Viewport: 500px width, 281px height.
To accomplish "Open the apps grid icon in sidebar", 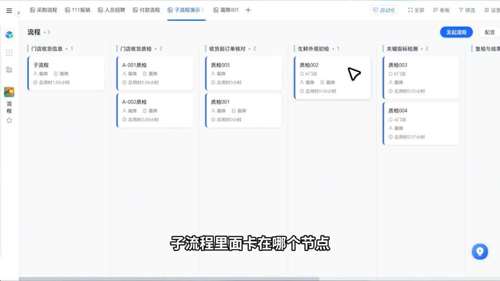I will [x=9, y=53].
